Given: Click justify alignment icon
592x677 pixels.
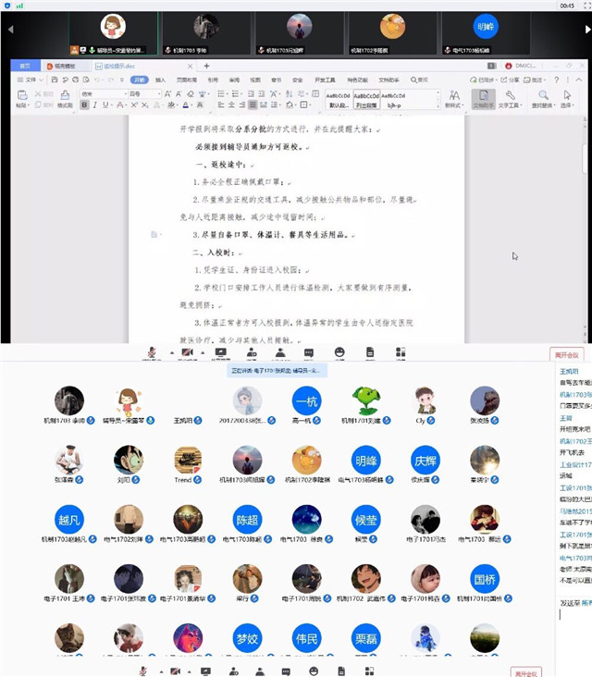Looking at the screenshot, I should pyautogui.click(x=253, y=105).
